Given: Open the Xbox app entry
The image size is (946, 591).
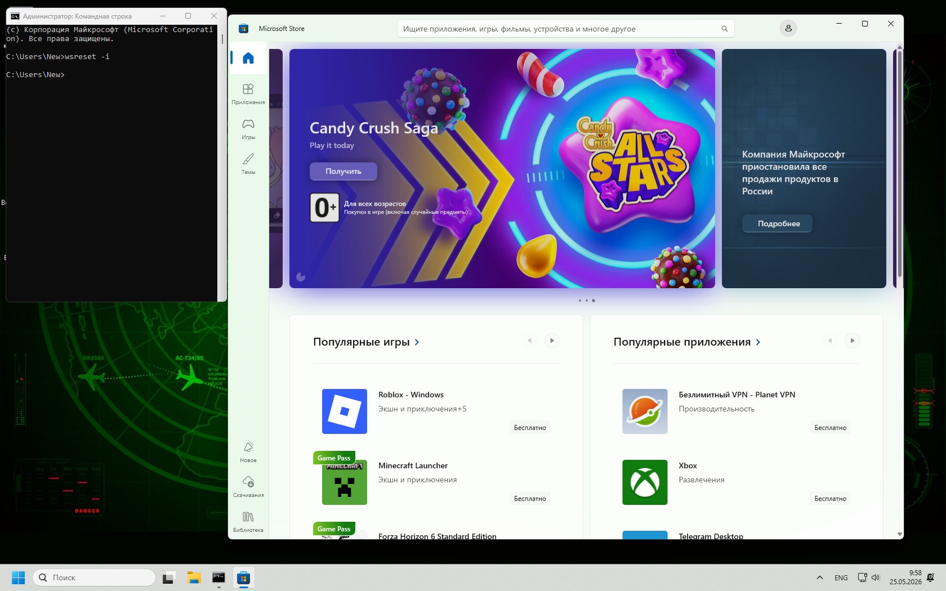Looking at the screenshot, I should (737, 482).
